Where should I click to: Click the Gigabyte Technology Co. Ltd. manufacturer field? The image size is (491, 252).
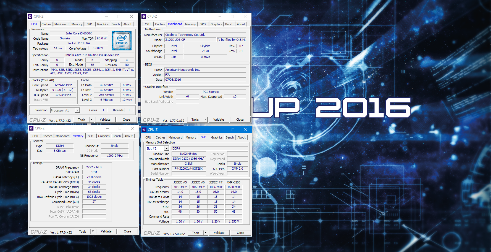click(x=205, y=35)
